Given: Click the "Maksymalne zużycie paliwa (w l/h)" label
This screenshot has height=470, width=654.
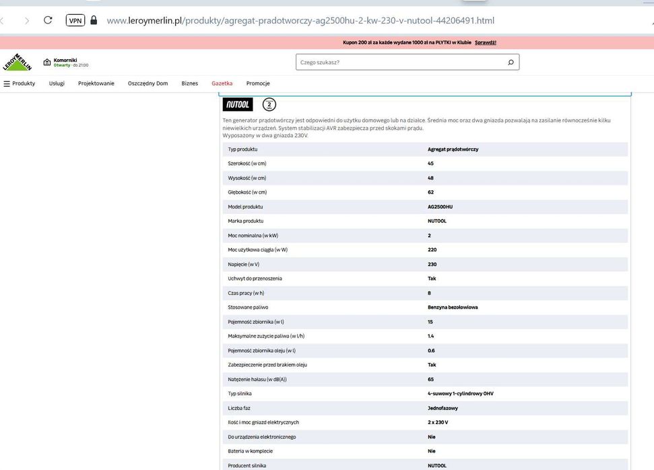Looking at the screenshot, I should click(266, 336).
